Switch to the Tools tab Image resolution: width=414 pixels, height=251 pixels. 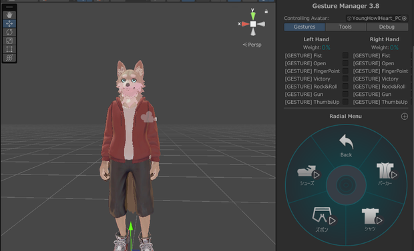(x=345, y=27)
